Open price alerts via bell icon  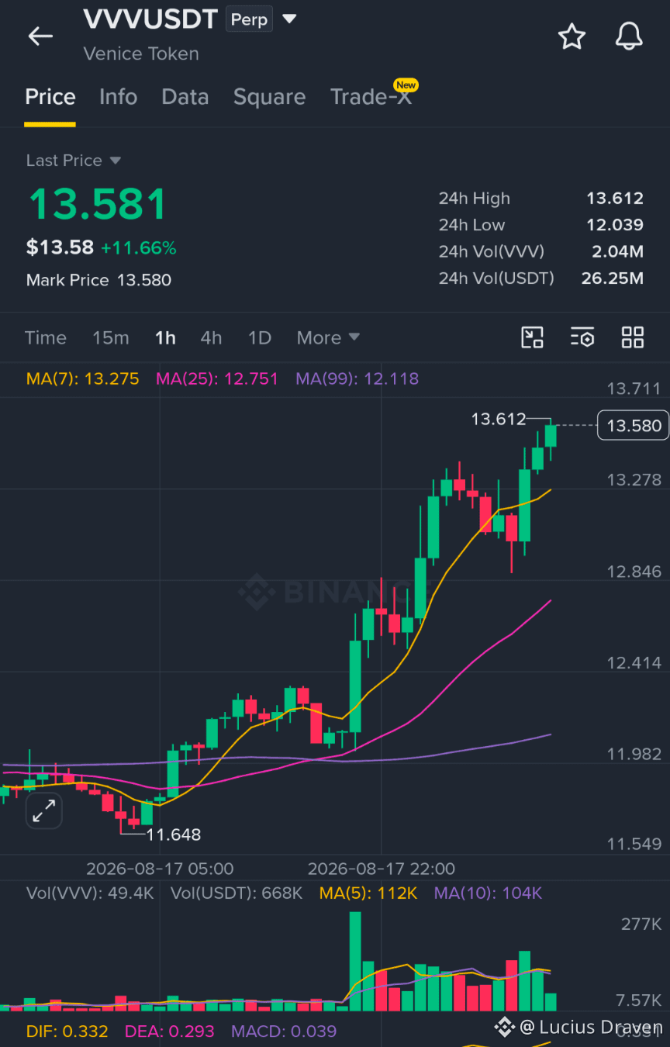629,36
